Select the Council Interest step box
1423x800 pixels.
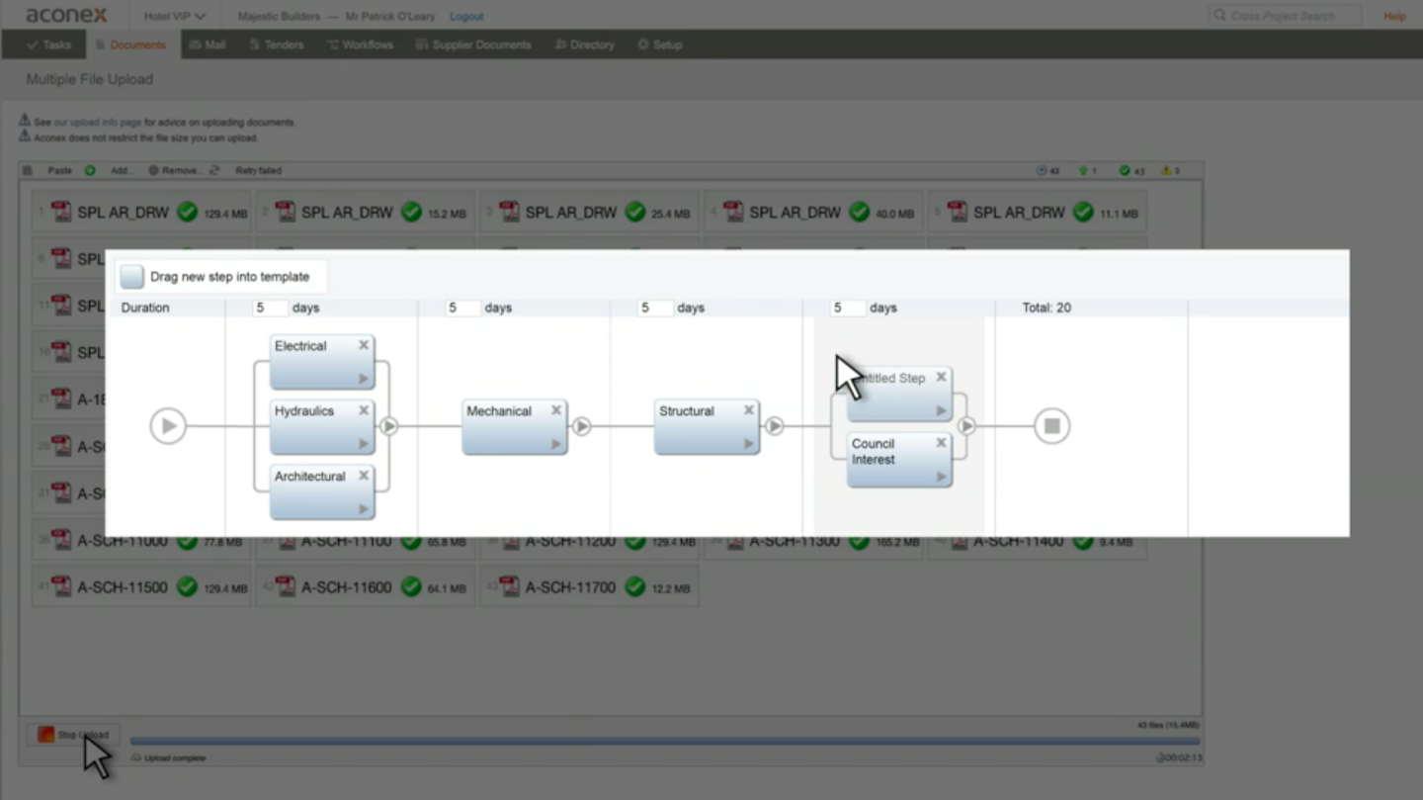click(x=899, y=460)
